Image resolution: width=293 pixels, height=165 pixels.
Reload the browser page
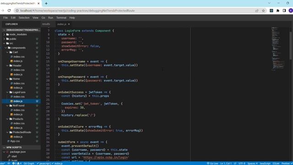[x=9, y=11]
